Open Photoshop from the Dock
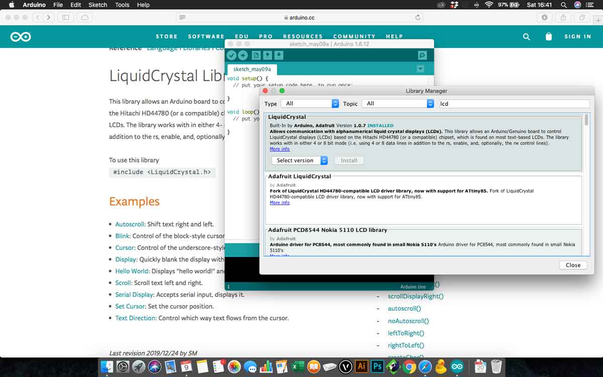This screenshot has width=603, height=377. point(377,366)
